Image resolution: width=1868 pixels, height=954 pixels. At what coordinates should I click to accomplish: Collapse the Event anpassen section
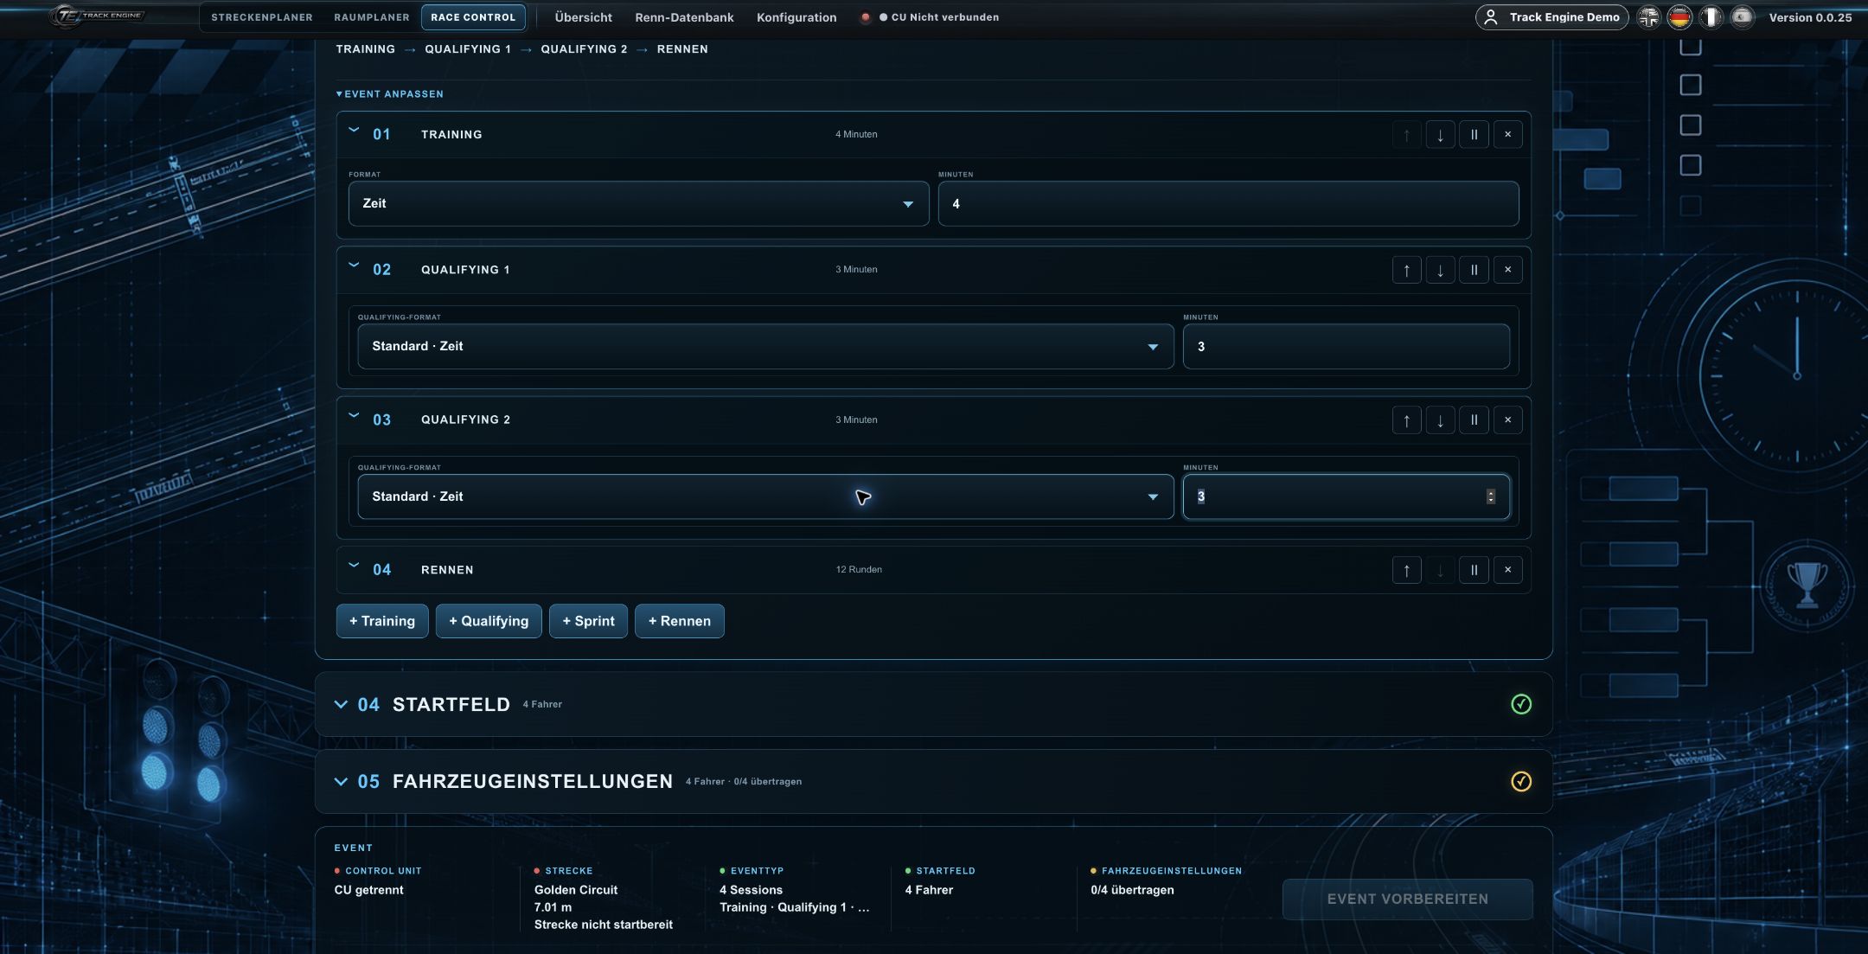click(389, 94)
